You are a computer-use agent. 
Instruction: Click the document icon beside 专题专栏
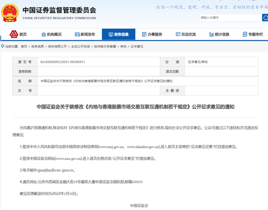245,35
